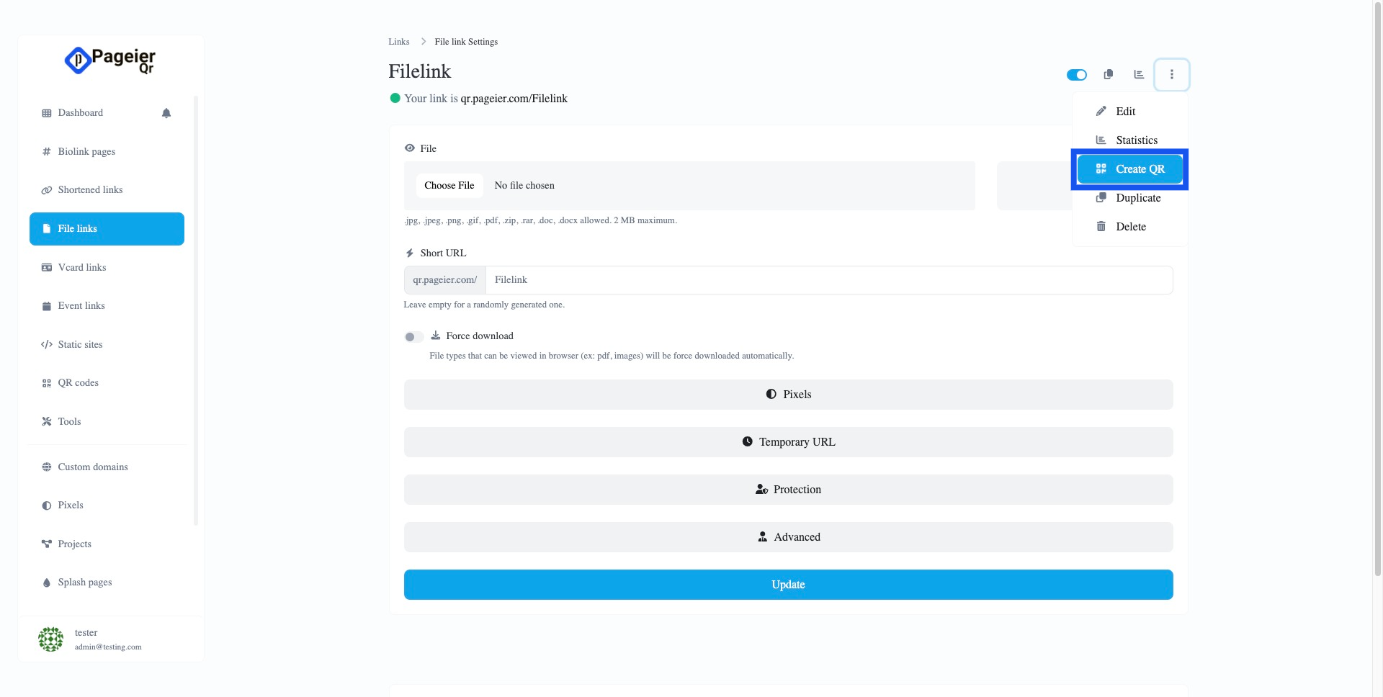Expand the Protection section

pos(788,490)
